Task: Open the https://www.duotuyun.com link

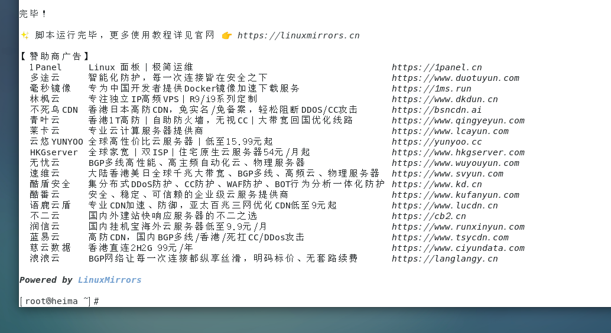Action: [x=456, y=78]
